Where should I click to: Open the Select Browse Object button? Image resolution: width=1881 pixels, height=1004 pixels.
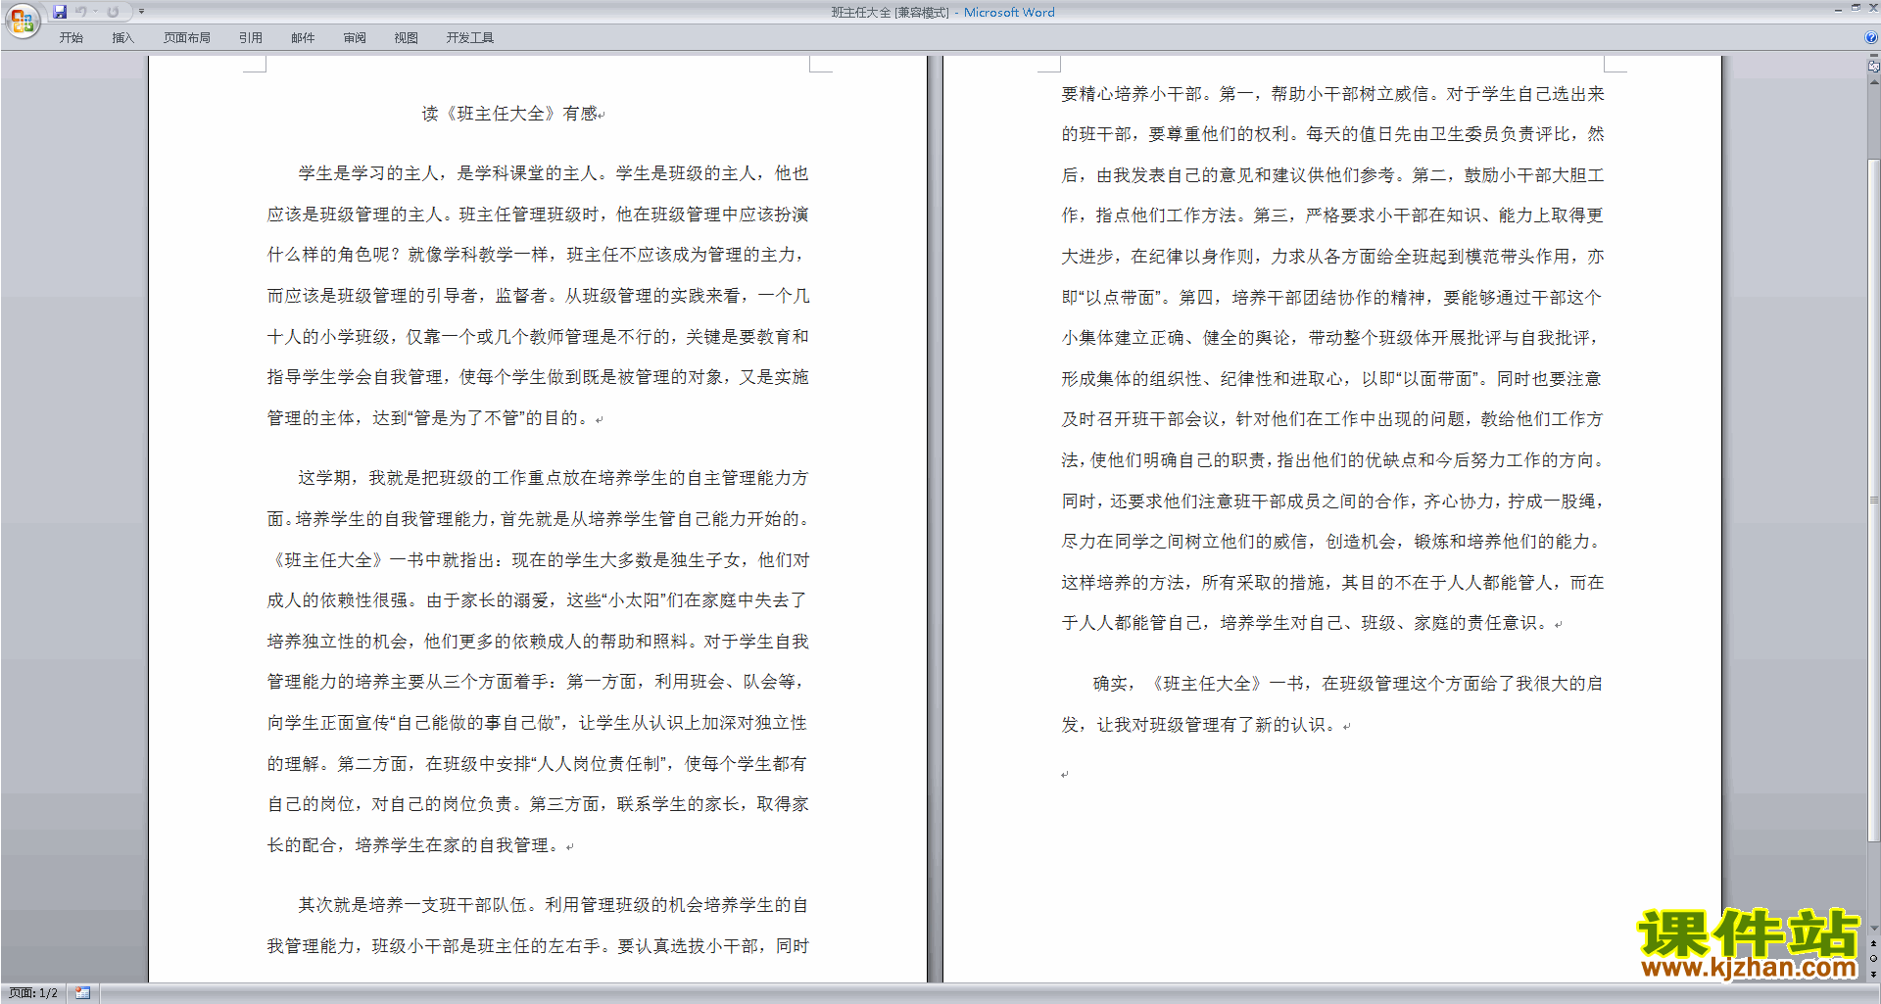(x=1874, y=959)
